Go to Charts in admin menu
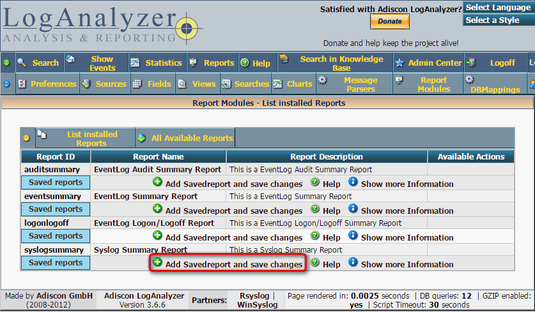535x312 pixels. (300, 84)
